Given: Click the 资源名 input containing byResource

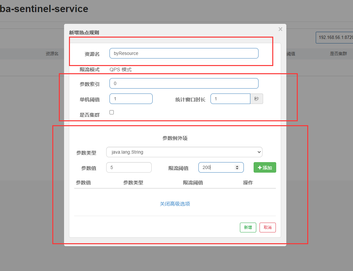Looking at the screenshot, I should click(184, 53).
